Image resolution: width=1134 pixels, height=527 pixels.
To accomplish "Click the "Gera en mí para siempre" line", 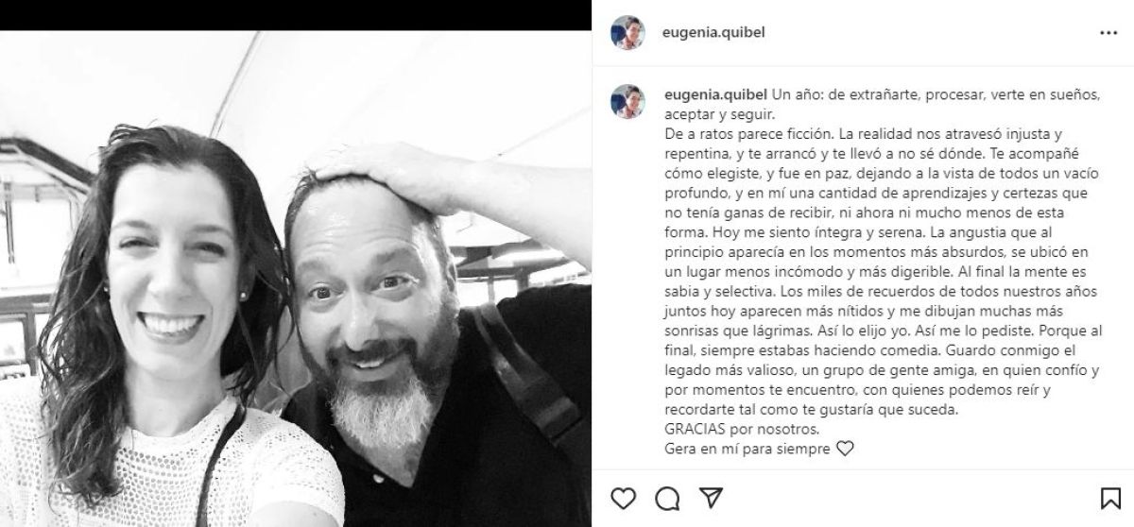I will tap(748, 450).
